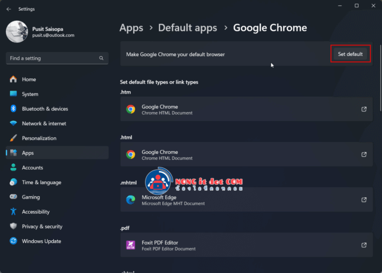Click the pusit.s@outlook.com account email
Viewport: 382px width, 273px height.
(x=53, y=35)
